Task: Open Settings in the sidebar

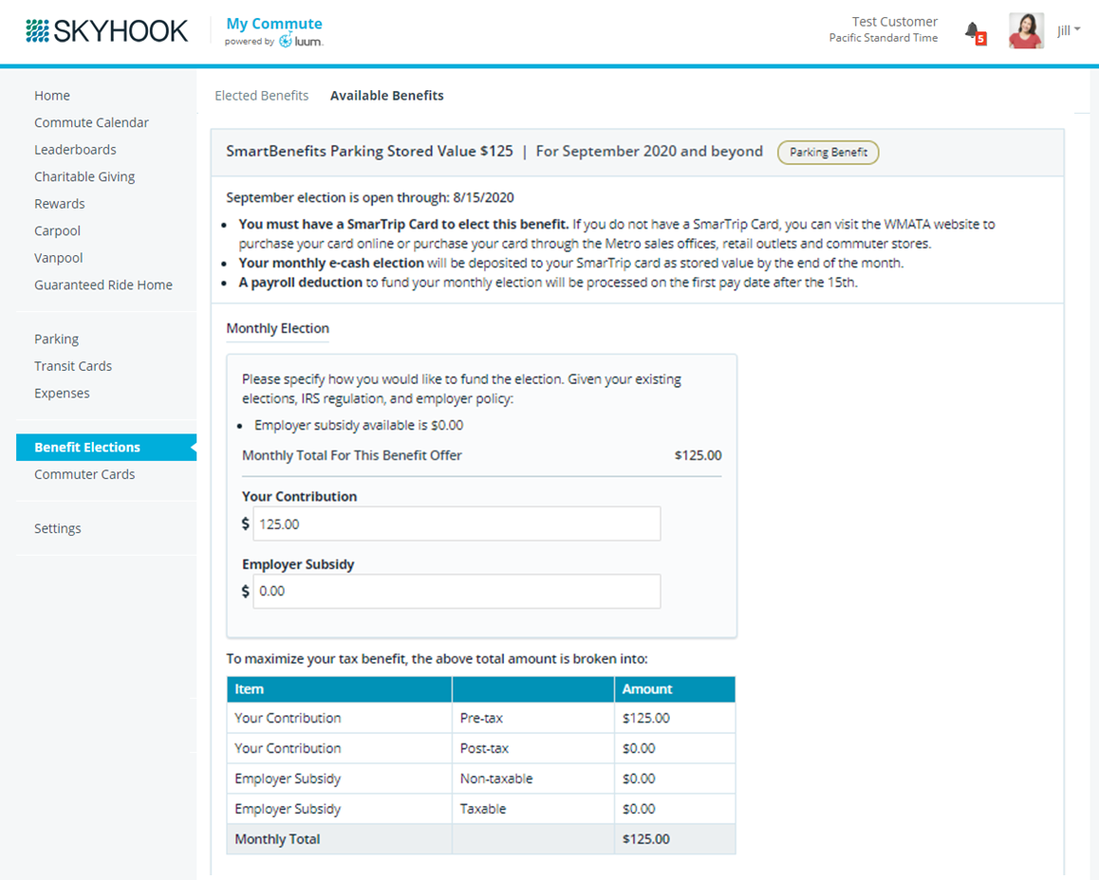Action: [58, 528]
